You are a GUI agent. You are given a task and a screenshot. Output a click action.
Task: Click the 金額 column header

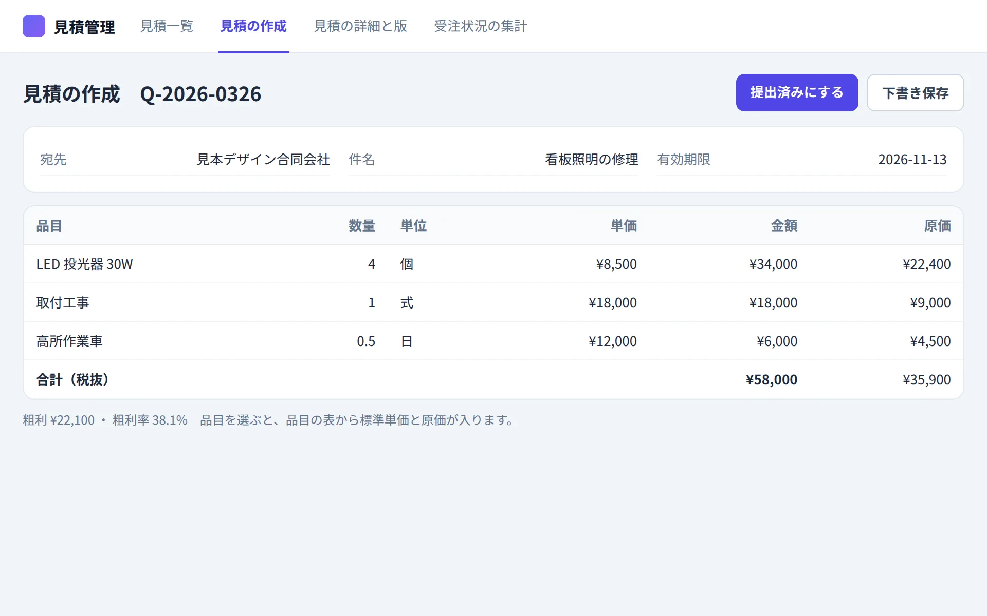coord(784,226)
